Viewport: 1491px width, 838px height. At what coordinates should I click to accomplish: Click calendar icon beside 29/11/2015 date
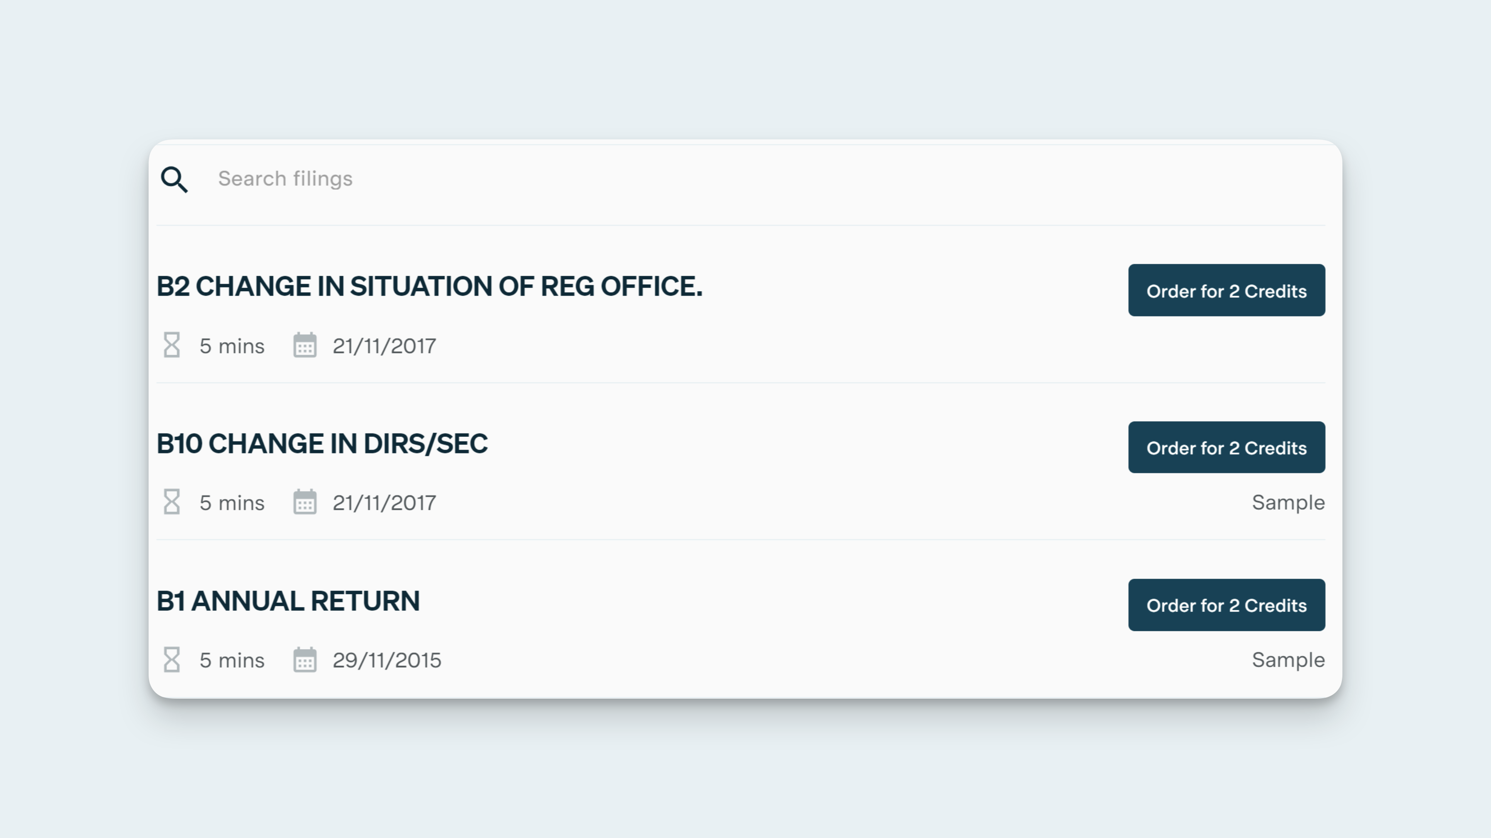304,659
